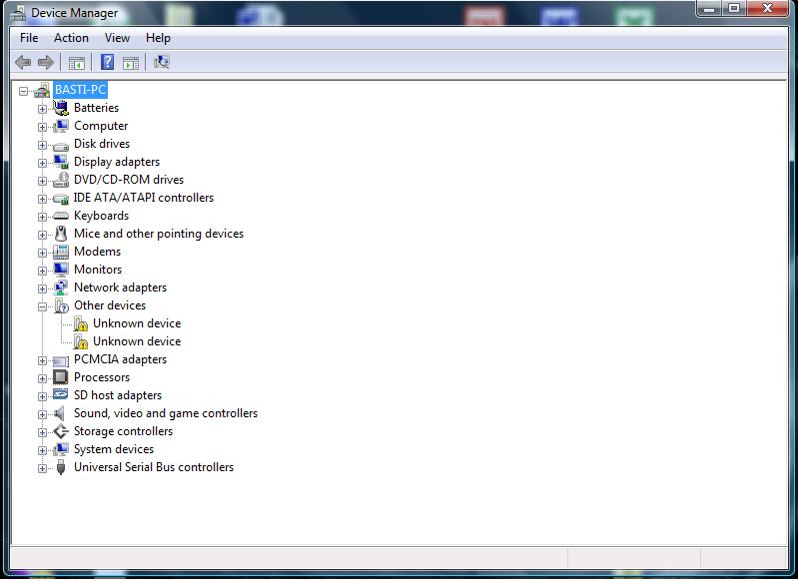The height and width of the screenshot is (581, 805).
Task: Click the second Unknown device warning icon
Action: tap(81, 341)
